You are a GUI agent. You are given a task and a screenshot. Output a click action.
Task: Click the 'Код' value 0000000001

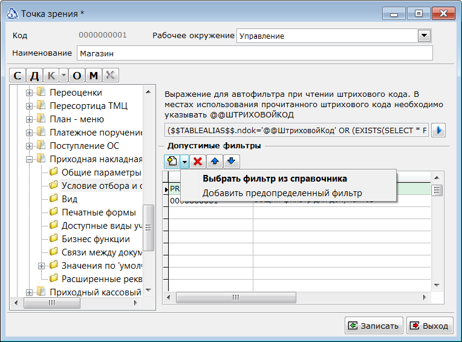click(x=103, y=35)
